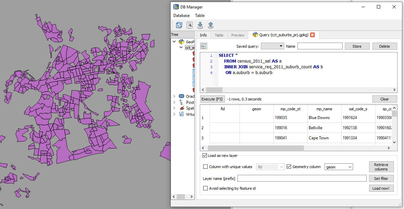
Task: Click the Refresh toolbar icon
Action: pos(179,25)
